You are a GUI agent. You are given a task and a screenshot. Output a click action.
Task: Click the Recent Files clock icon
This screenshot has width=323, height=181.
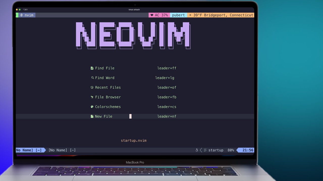(x=92, y=87)
